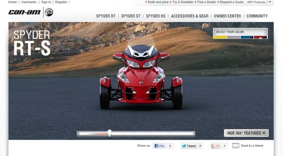This screenshot has height=156, width=283.
Task: Click the Google +1 button
Action: click(x=215, y=146)
